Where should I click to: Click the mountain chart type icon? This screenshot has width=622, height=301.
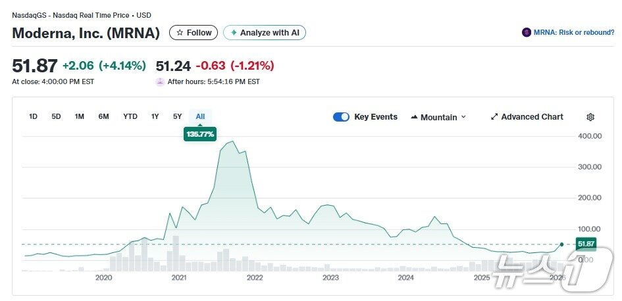414,117
